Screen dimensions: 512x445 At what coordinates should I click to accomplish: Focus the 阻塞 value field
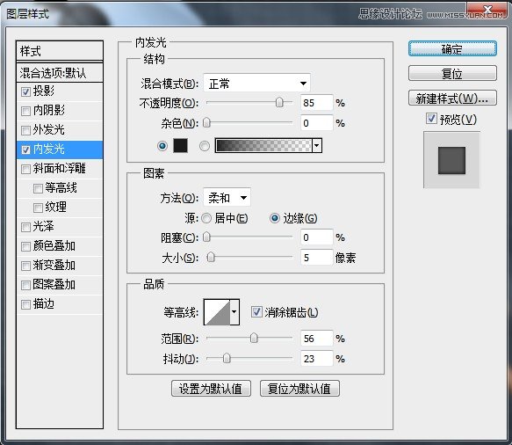point(316,237)
